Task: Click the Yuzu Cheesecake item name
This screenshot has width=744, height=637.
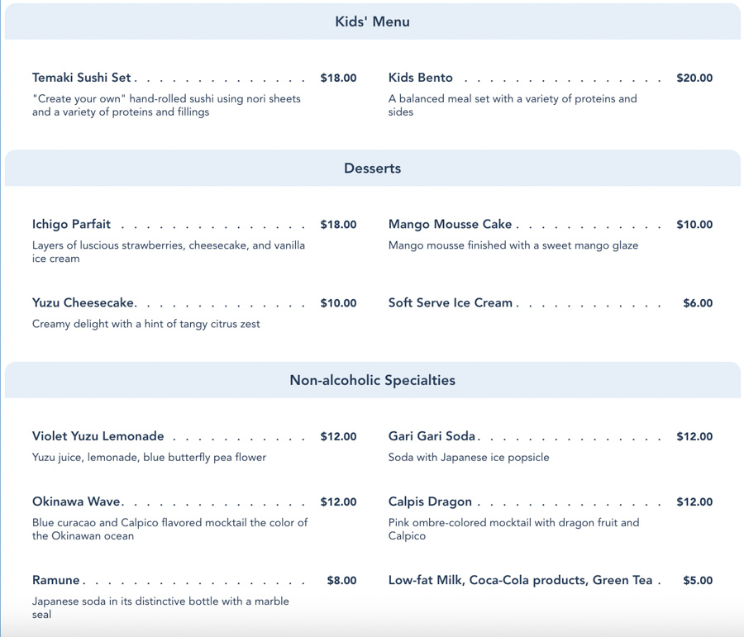Action: (83, 303)
